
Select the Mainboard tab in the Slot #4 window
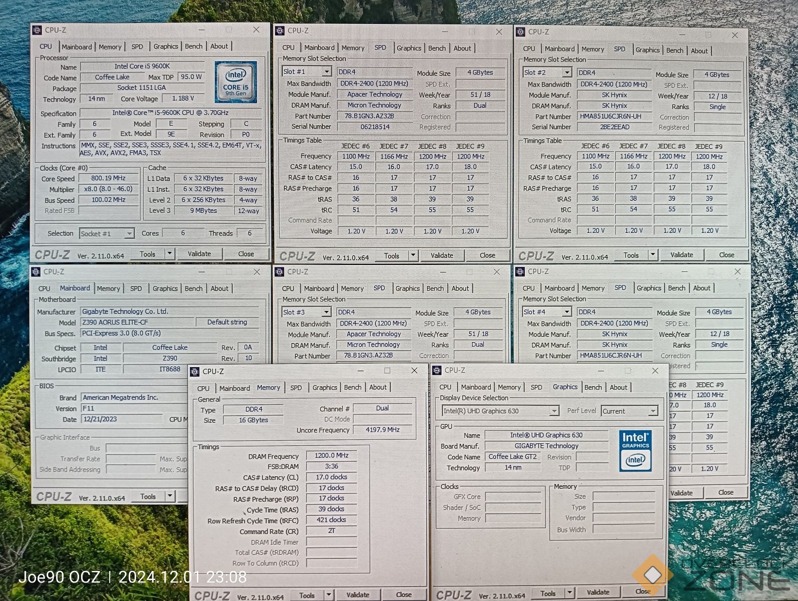[560, 288]
